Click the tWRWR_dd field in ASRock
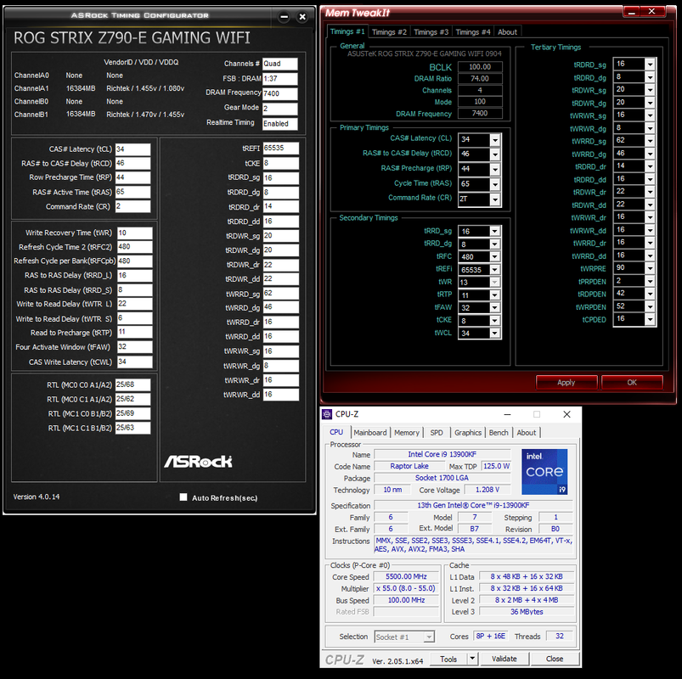The height and width of the screenshot is (679, 682). coord(280,395)
